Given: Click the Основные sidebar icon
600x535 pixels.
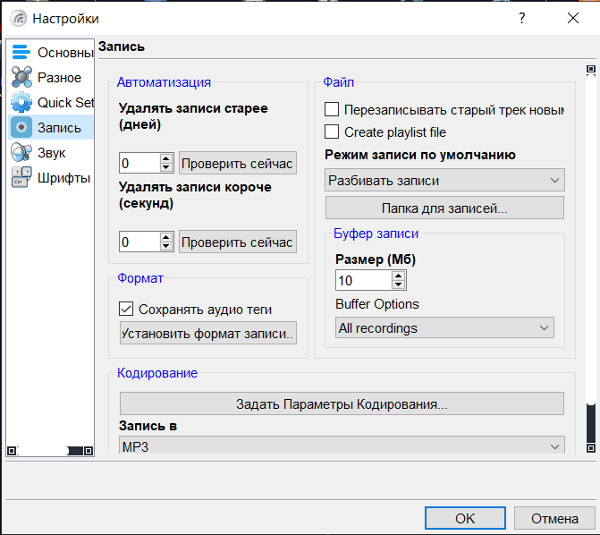Looking at the screenshot, I should pyautogui.click(x=21, y=53).
